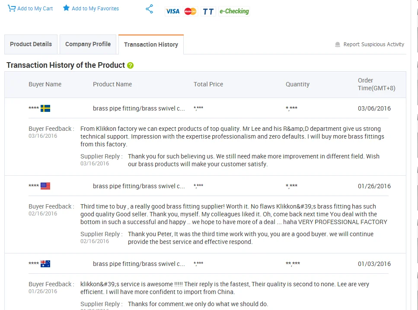Image resolution: width=418 pixels, height=310 pixels.
Task: Switch to the Company Profile tab
Action: pyautogui.click(x=88, y=44)
